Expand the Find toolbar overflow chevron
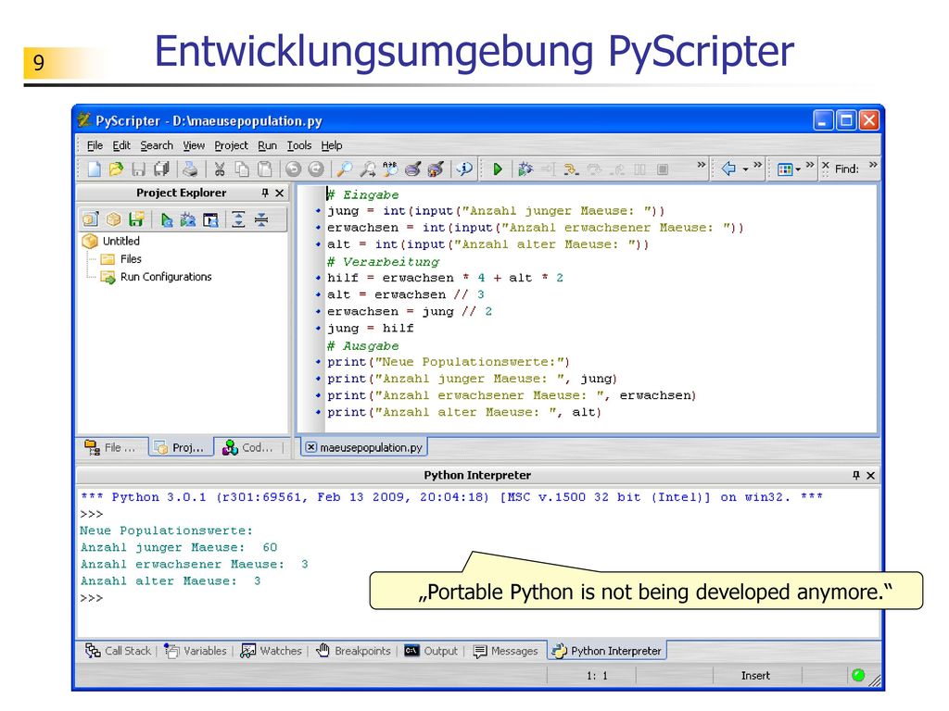 coord(873,165)
